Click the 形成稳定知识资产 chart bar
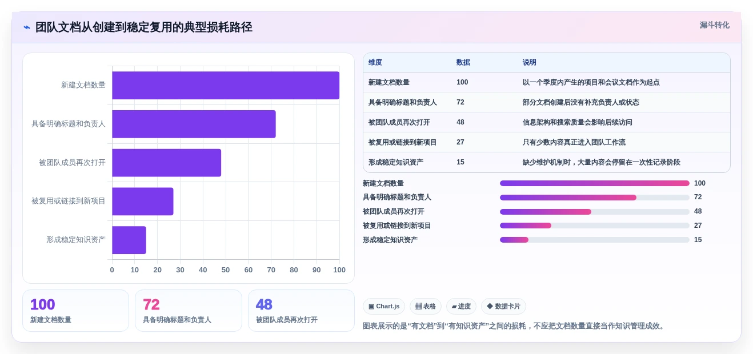753x354 pixels. tap(129, 240)
